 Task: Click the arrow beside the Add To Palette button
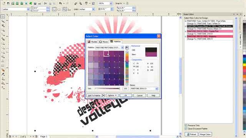(x=103, y=95)
